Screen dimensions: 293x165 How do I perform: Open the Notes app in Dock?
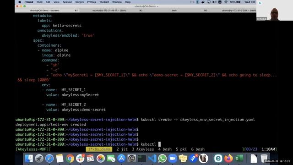point(60,159)
